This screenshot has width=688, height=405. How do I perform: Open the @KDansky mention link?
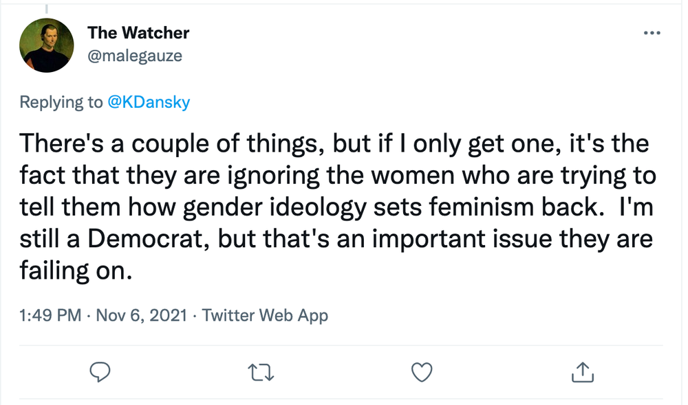pos(148,103)
